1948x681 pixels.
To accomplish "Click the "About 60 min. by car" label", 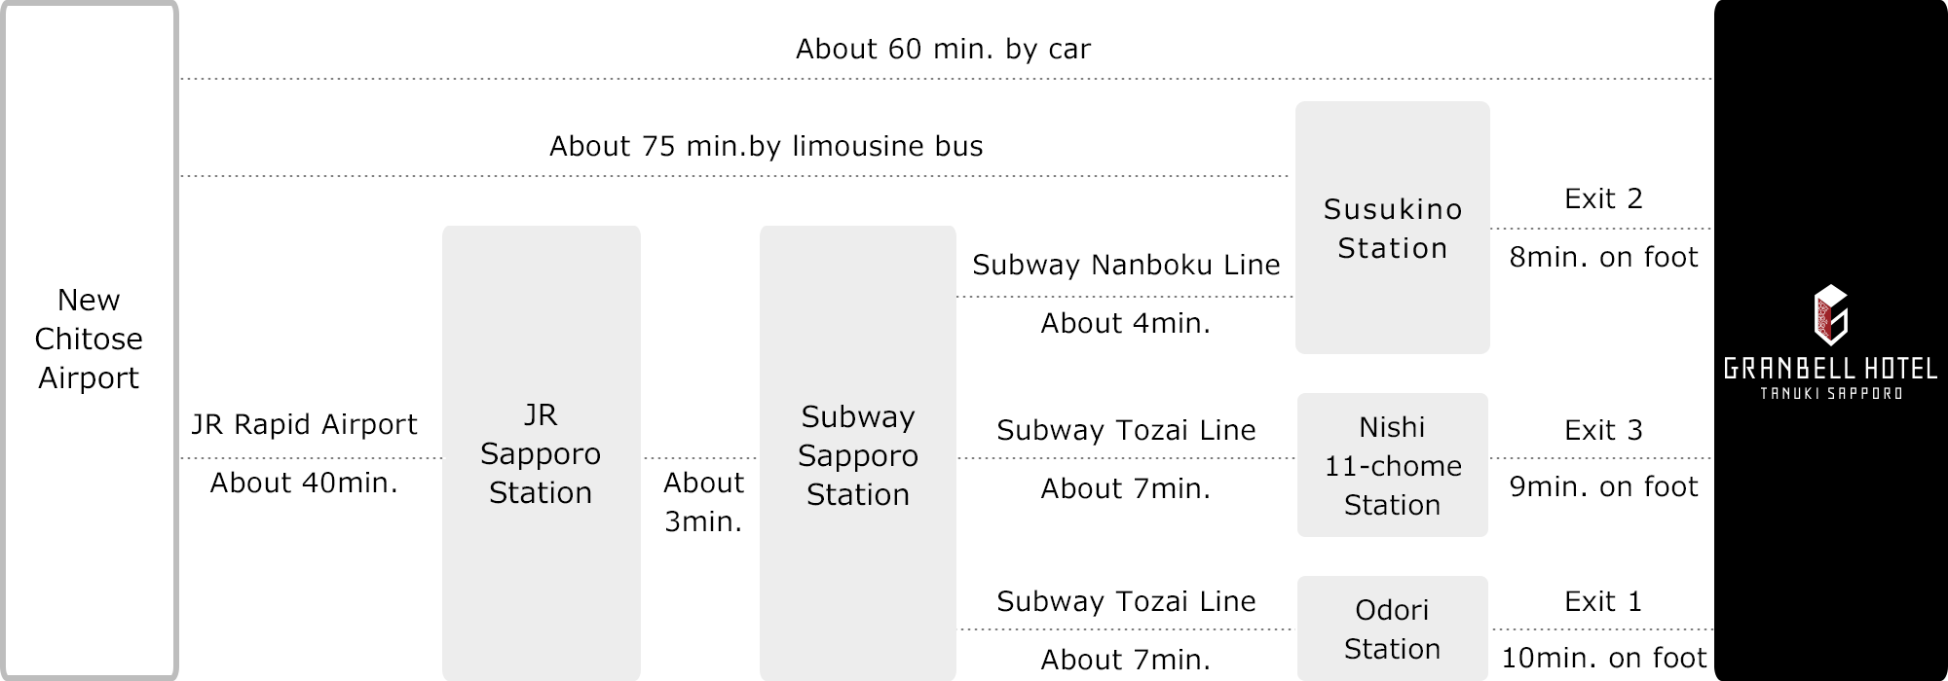I will tap(943, 49).
